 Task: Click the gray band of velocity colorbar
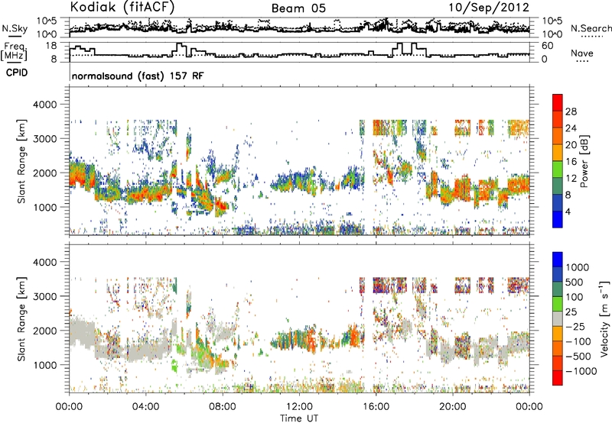point(558,318)
